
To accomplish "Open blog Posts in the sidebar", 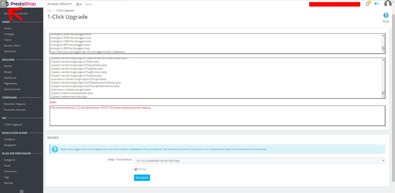I will [x=7, y=166].
